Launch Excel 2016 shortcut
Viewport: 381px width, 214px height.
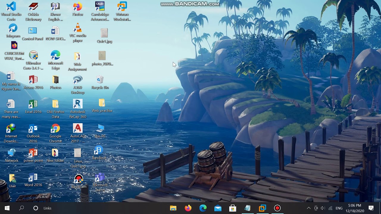click(33, 107)
